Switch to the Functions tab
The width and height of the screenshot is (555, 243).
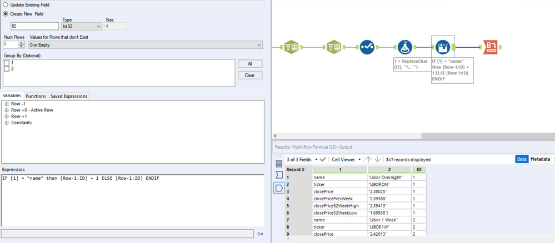[x=36, y=96]
